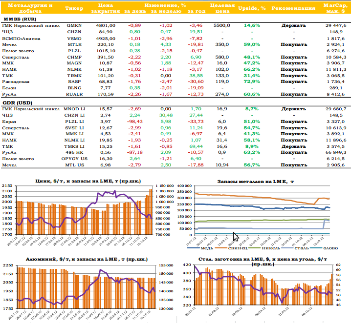Select target price 5500,0 for GMKN
This screenshot has width=351, height=325.
222,25
